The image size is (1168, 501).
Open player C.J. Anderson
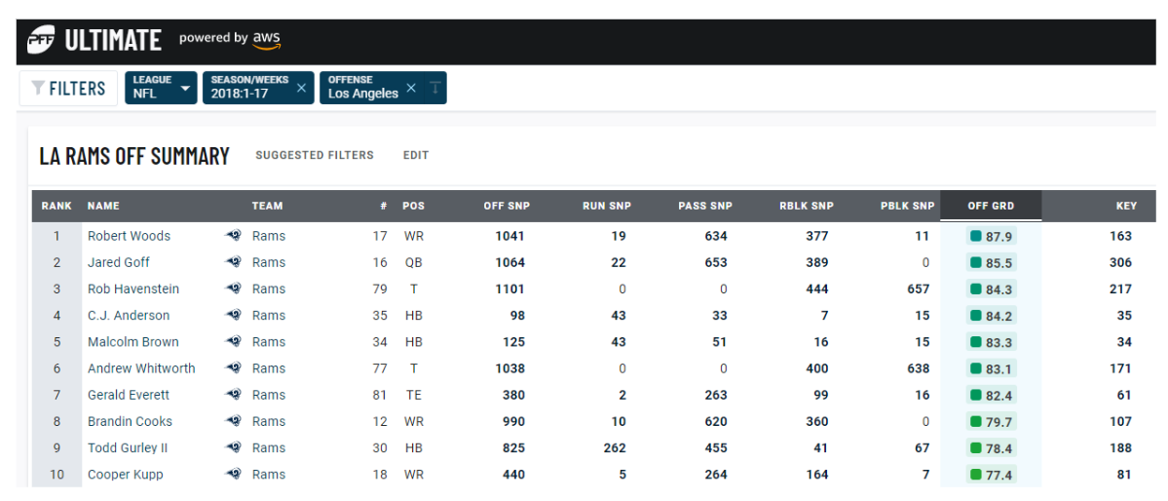point(129,316)
